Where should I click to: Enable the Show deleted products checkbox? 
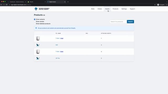(35, 24)
